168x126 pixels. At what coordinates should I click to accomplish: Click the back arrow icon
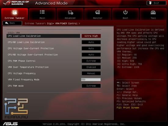7,23
